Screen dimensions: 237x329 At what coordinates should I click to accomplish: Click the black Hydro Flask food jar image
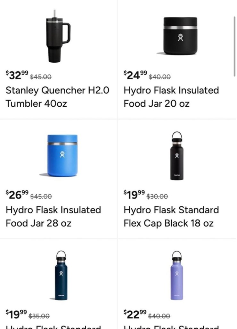click(180, 36)
